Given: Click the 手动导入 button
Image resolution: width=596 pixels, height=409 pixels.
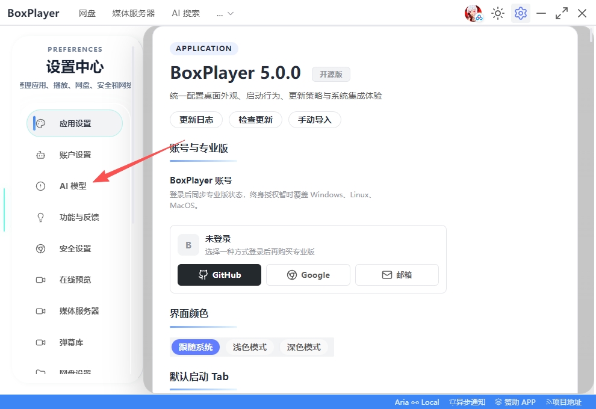Looking at the screenshot, I should click(x=315, y=120).
